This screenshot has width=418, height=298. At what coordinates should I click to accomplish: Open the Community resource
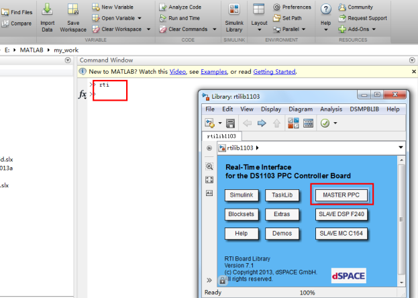[x=356, y=7]
